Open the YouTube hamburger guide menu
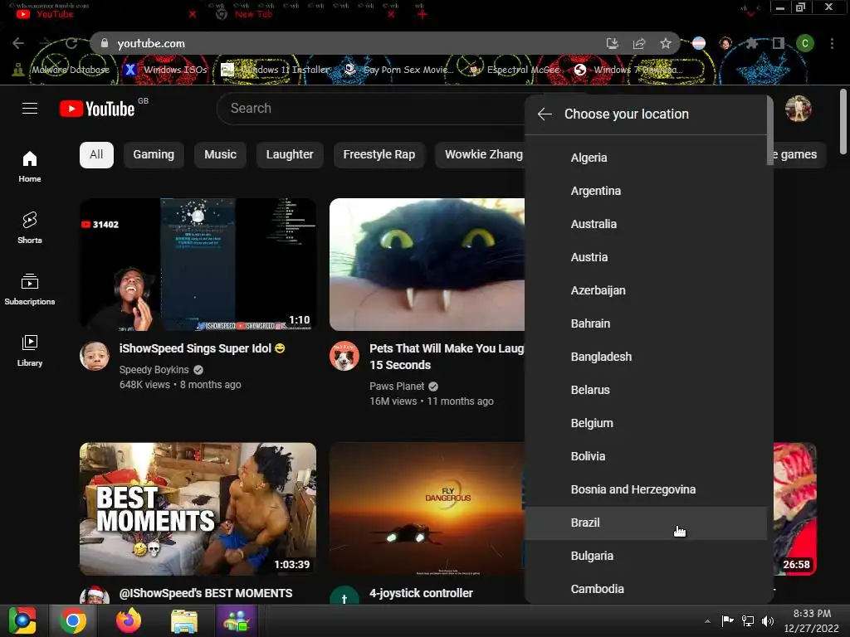The width and height of the screenshot is (850, 637). pyautogui.click(x=30, y=109)
